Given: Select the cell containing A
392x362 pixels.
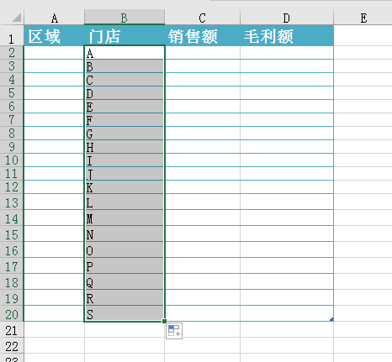Looking at the screenshot, I should coord(124,53).
